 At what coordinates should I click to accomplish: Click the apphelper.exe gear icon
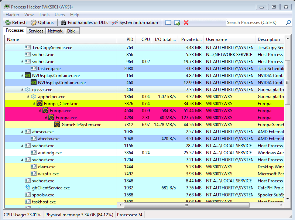(x=33, y=96)
